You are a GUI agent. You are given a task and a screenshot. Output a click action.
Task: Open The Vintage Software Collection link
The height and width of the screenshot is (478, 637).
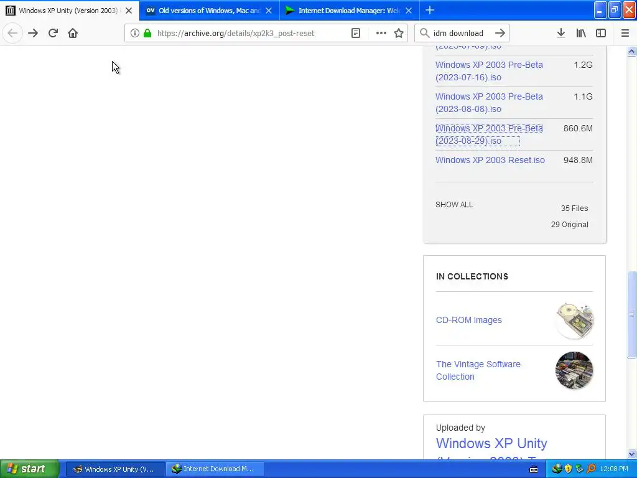[478, 370]
